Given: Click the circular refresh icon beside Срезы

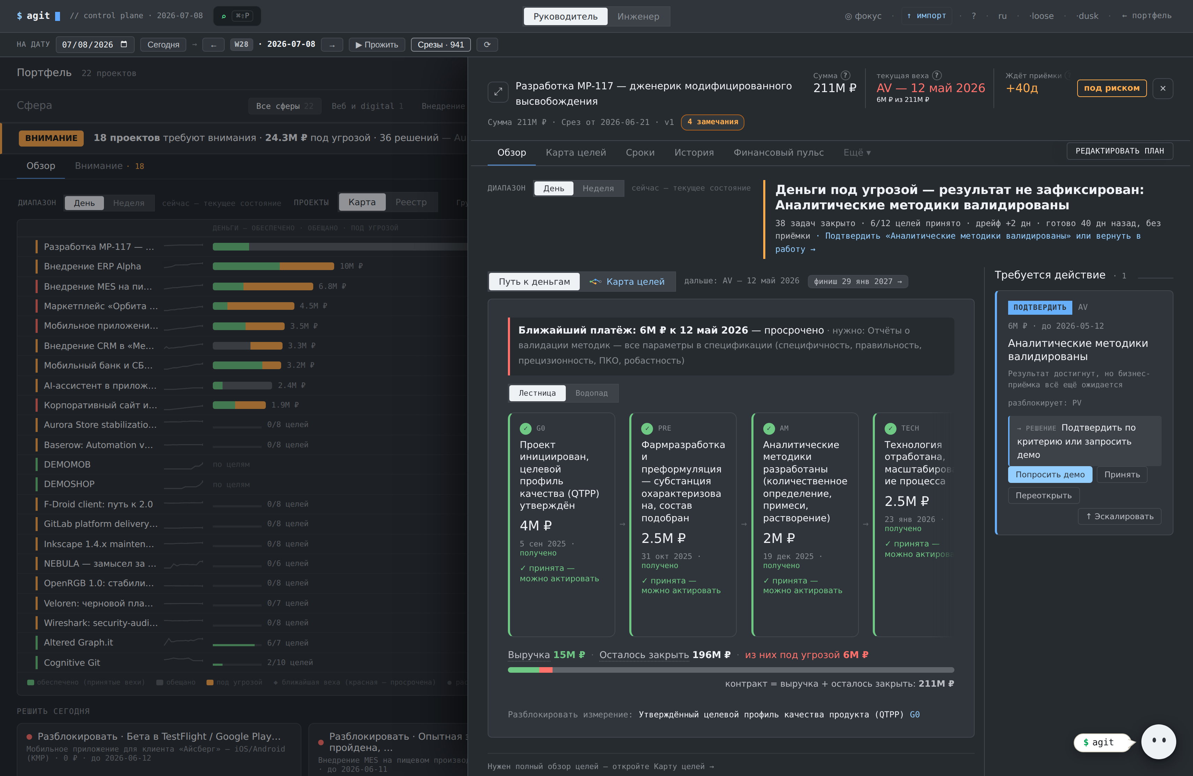Looking at the screenshot, I should 487,45.
